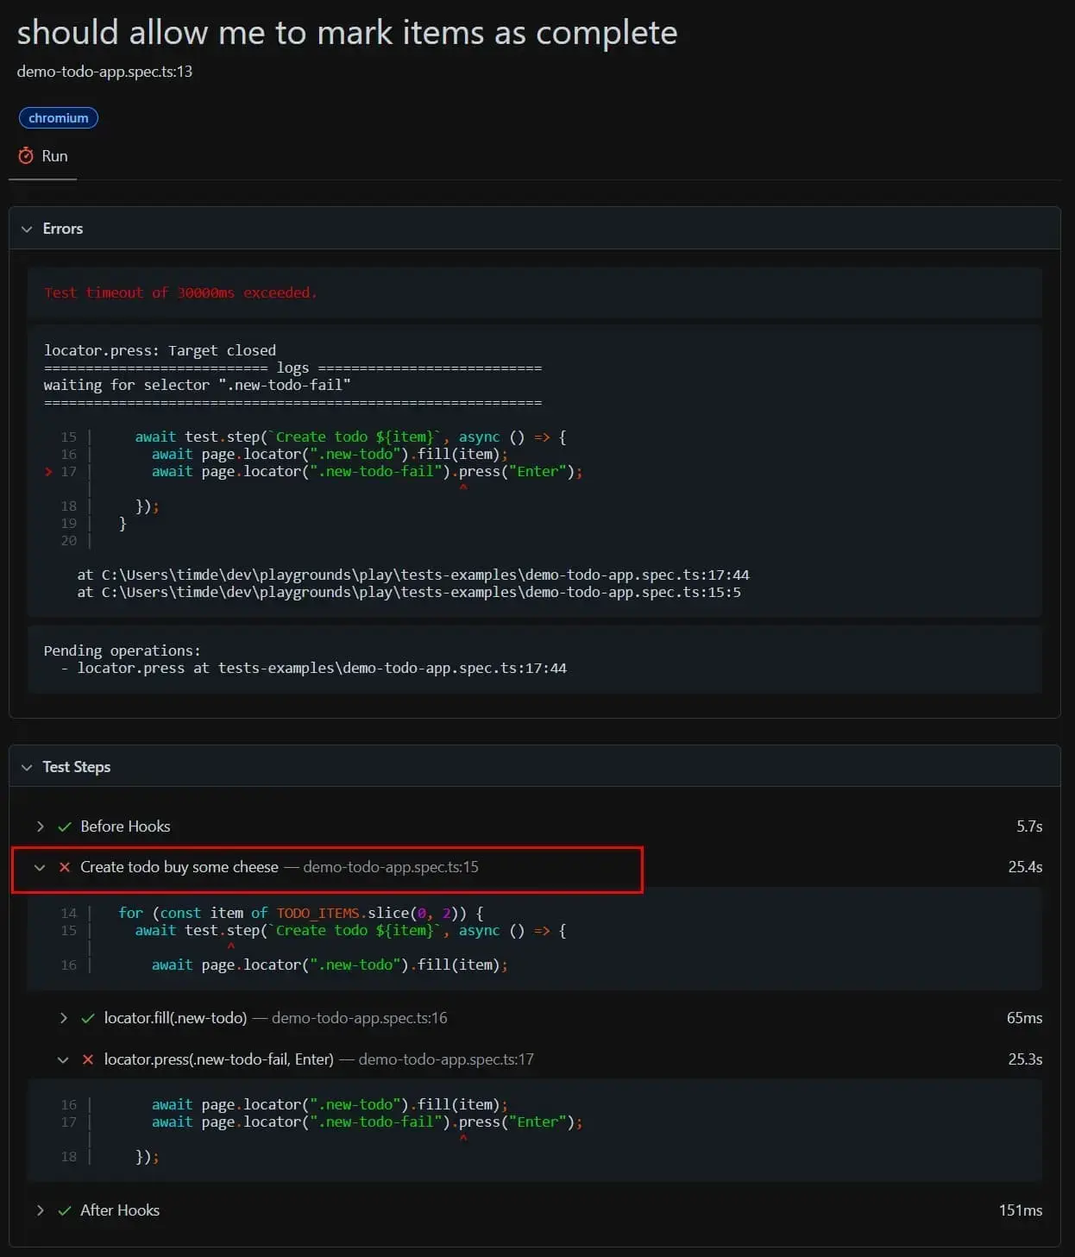Collapse the locator.press(.new-todo-fail, Enter) step
The height and width of the screenshot is (1257, 1075).
coord(63,1059)
